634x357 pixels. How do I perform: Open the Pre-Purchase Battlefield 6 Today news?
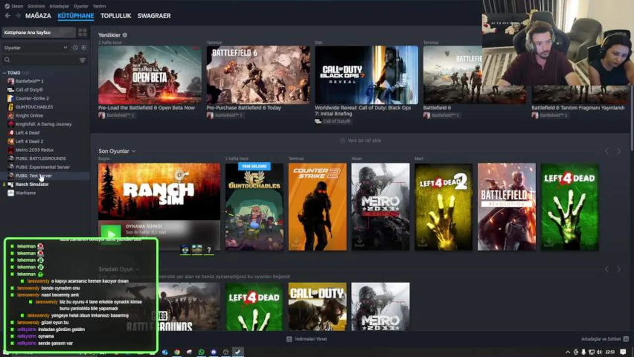pyautogui.click(x=258, y=75)
